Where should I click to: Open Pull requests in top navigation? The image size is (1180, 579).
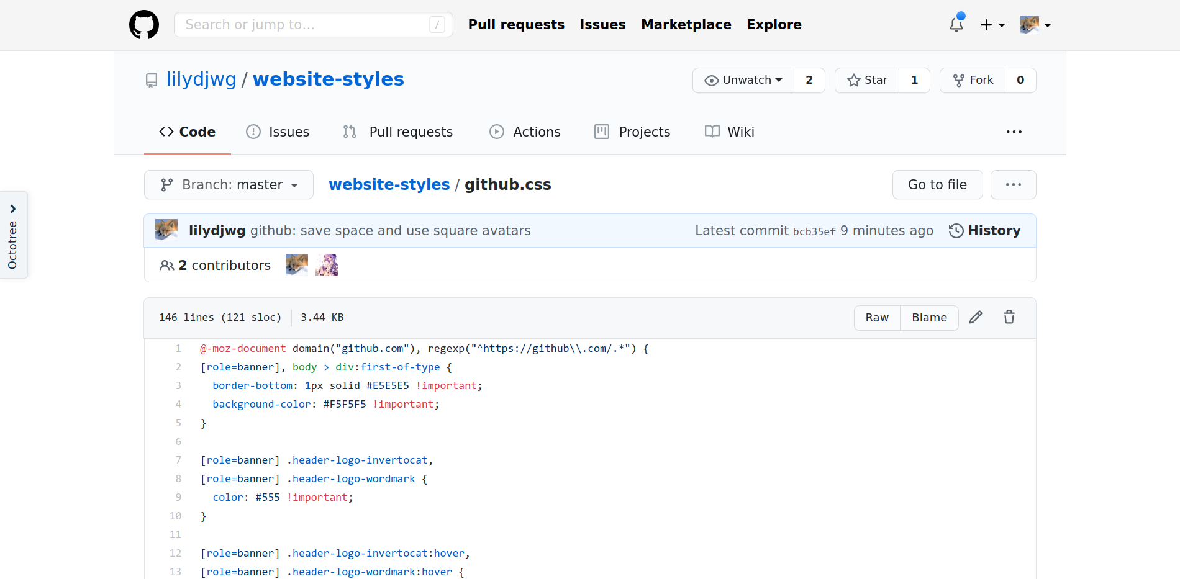click(x=516, y=25)
